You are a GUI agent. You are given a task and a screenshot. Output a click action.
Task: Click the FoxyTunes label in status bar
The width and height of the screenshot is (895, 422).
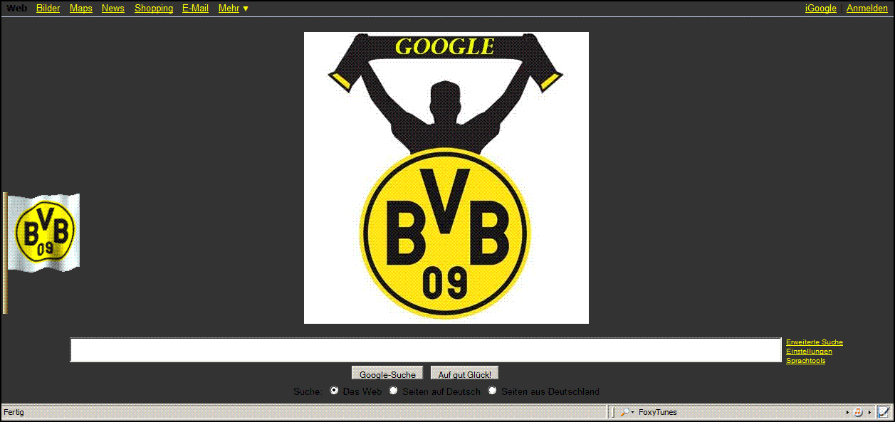pyautogui.click(x=658, y=412)
